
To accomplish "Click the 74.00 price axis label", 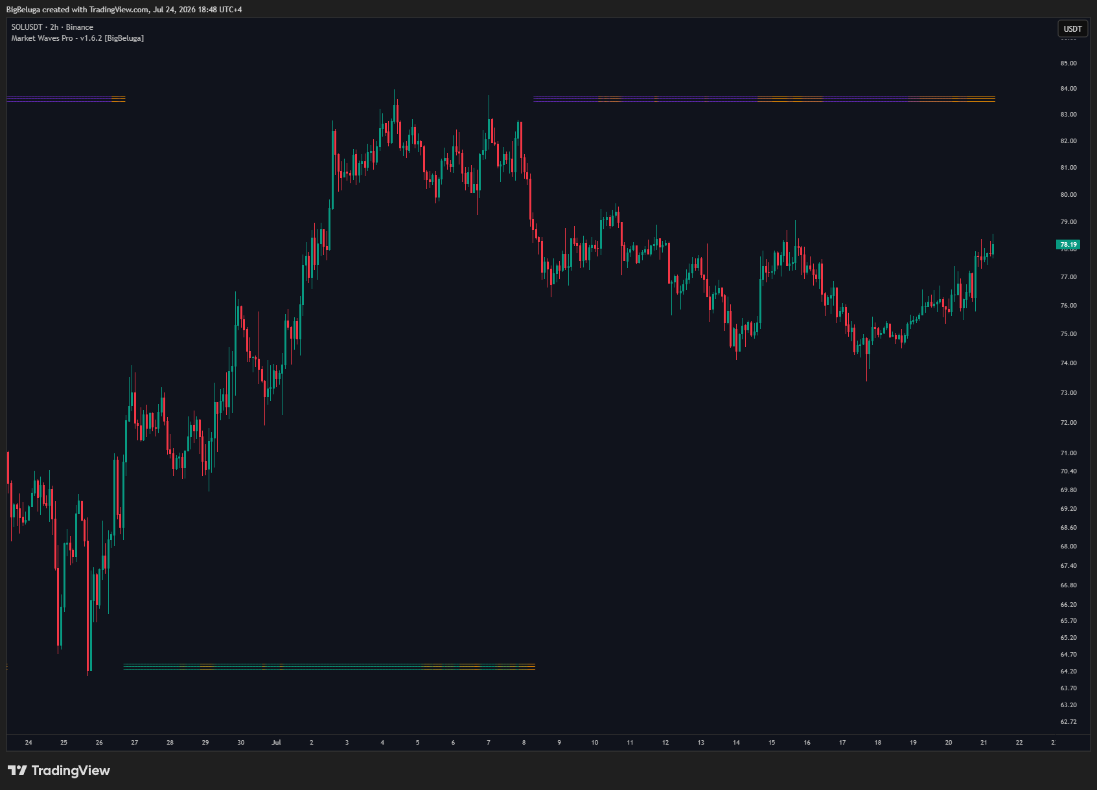I will [1068, 363].
